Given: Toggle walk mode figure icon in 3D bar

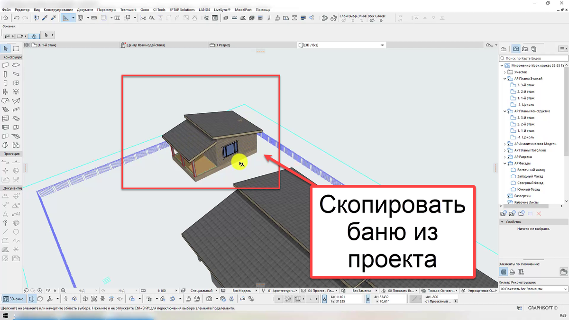Looking at the screenshot, I should click(66, 299).
